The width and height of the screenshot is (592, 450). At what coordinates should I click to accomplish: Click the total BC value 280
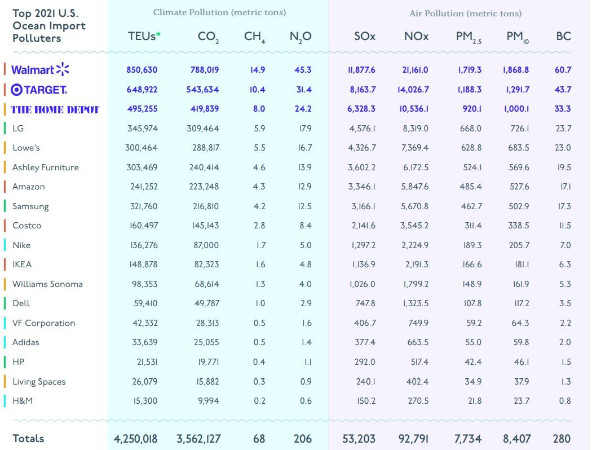click(x=562, y=439)
